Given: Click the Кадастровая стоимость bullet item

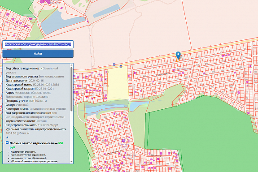Looking at the screenshot, I should coord(23,152).
